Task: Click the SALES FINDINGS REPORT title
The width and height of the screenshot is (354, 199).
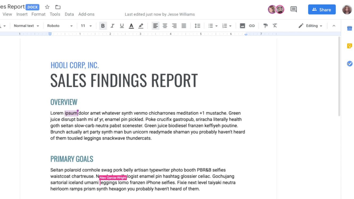Action: [x=124, y=80]
